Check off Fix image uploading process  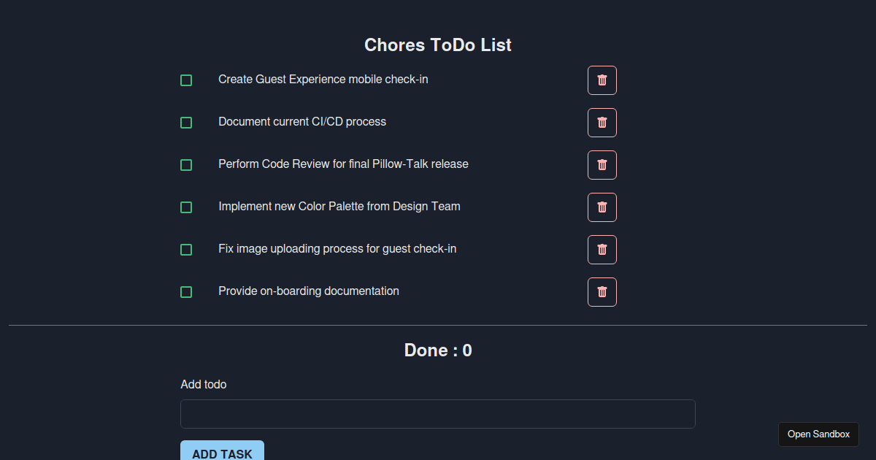point(186,250)
